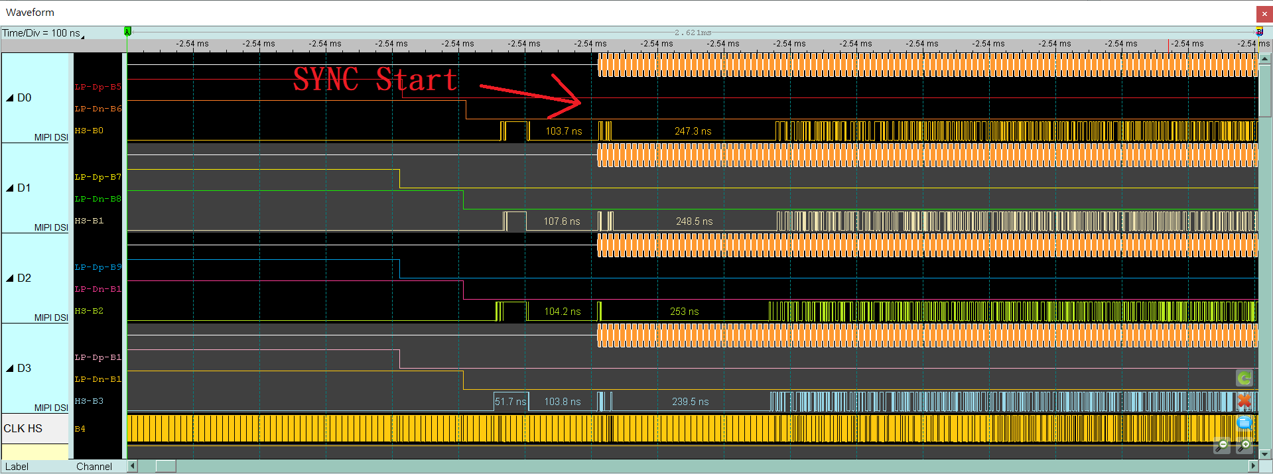Click the HS-B1 channel label
The height and width of the screenshot is (474, 1273).
pos(89,221)
